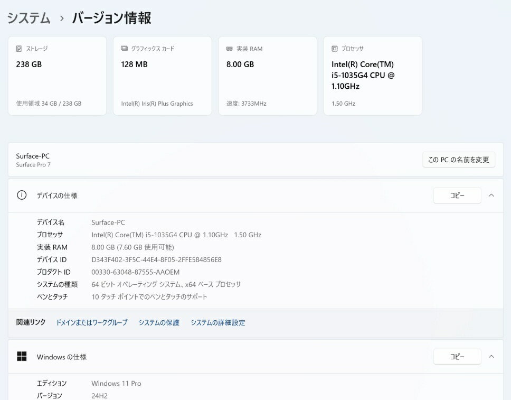Select the 実装 RAM 8.00 GB card
Viewport: 511px width, 400px height.
(x=267, y=76)
